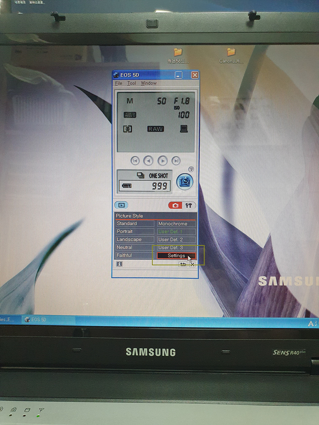Click the taskbar button ending in es_E...
319x425 pixels.
coord(10,320)
